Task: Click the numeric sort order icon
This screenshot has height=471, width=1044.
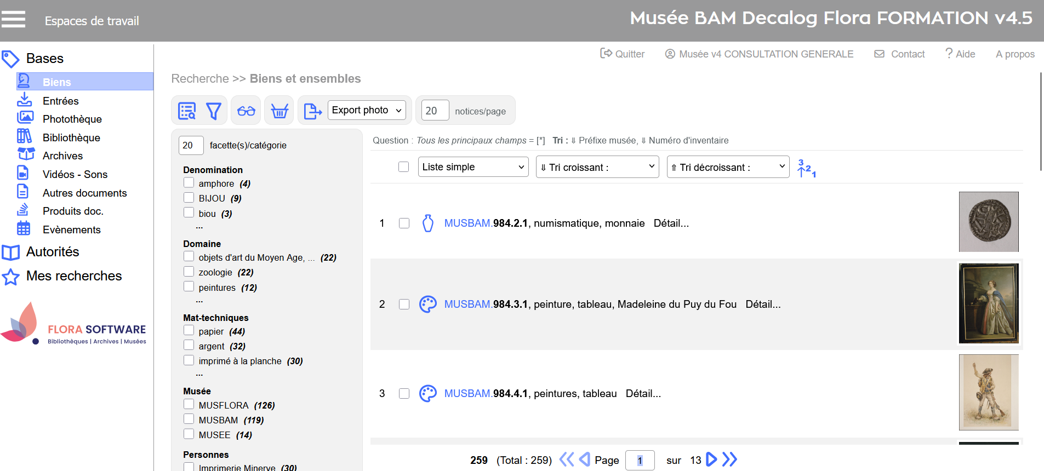Action: click(x=806, y=168)
